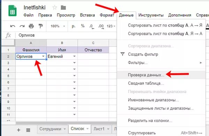Choose Защищенные листы и диапазоны entry
The image size is (209, 136).
click(x=161, y=108)
